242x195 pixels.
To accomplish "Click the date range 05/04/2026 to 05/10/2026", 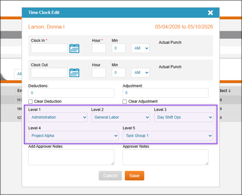I will [184, 27].
